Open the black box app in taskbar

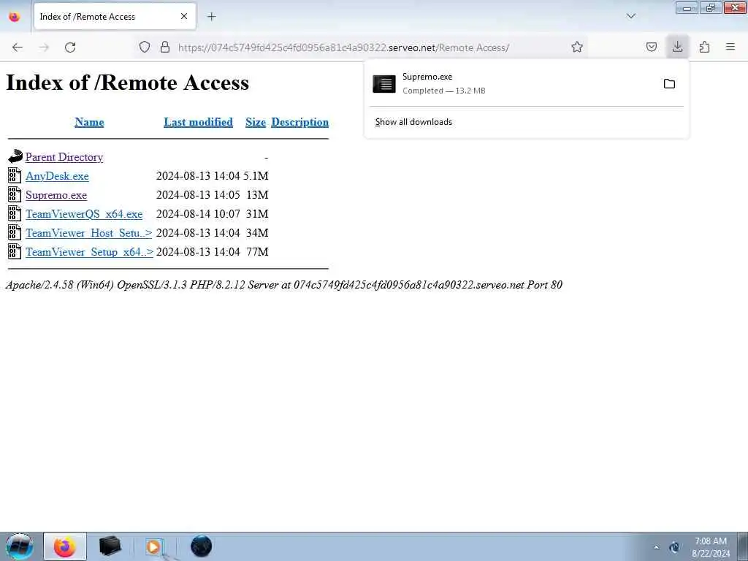110,546
